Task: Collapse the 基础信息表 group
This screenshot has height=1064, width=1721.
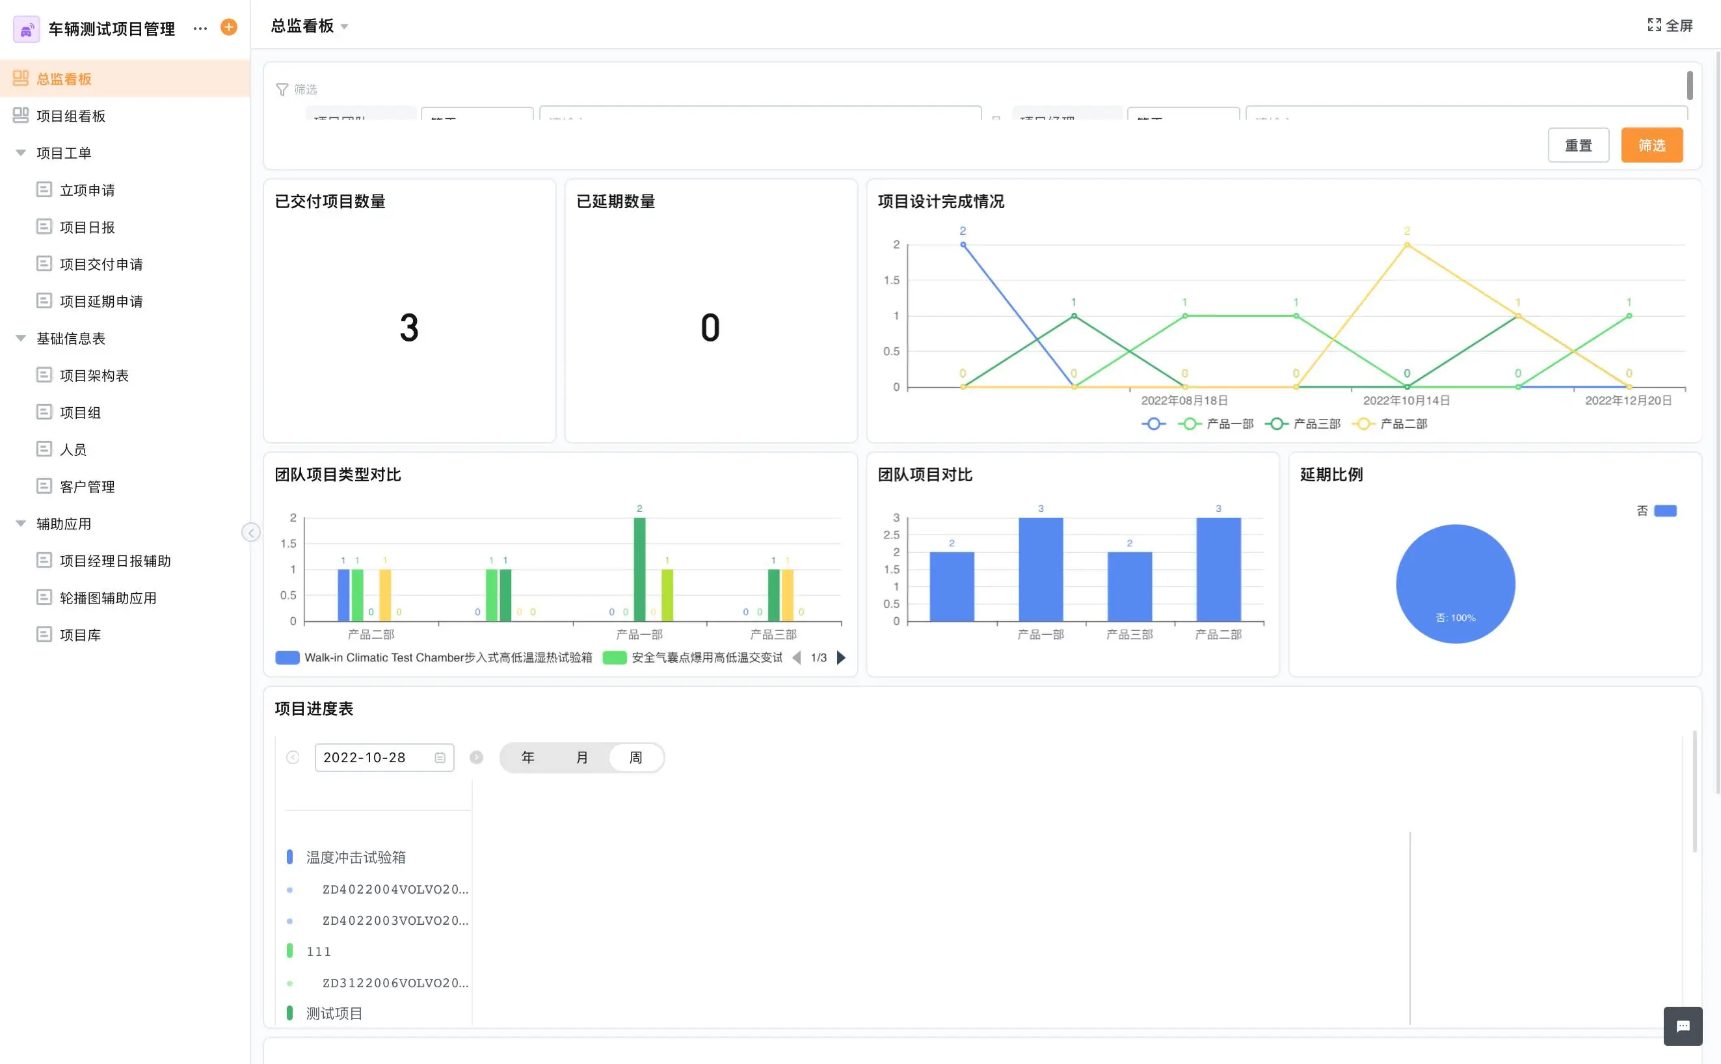Action: tap(20, 338)
